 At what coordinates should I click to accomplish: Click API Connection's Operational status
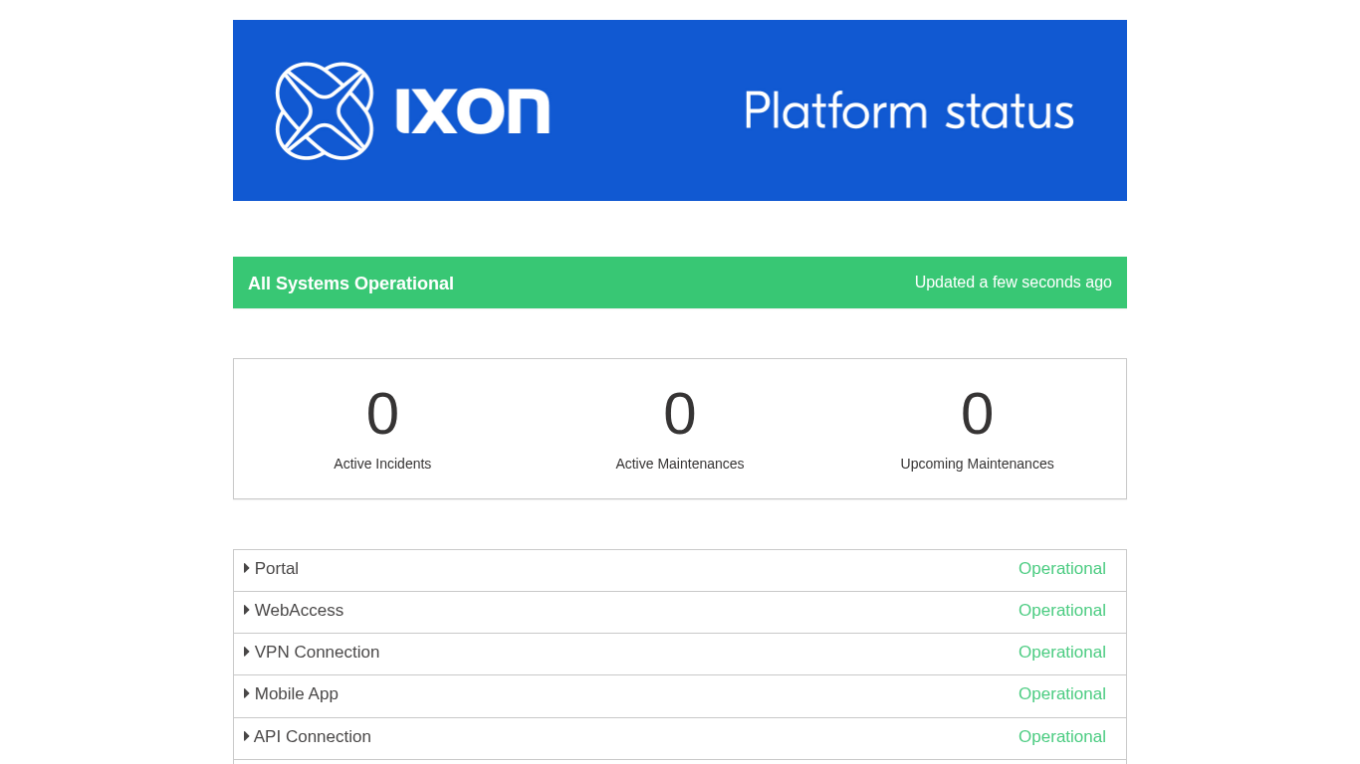click(x=1061, y=737)
